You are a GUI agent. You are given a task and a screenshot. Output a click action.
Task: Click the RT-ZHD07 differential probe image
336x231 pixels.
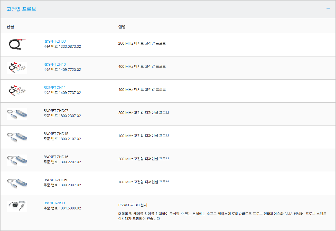point(17,114)
